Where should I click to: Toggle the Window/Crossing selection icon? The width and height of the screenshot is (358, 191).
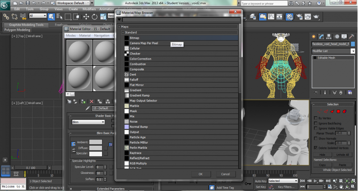click(76, 17)
